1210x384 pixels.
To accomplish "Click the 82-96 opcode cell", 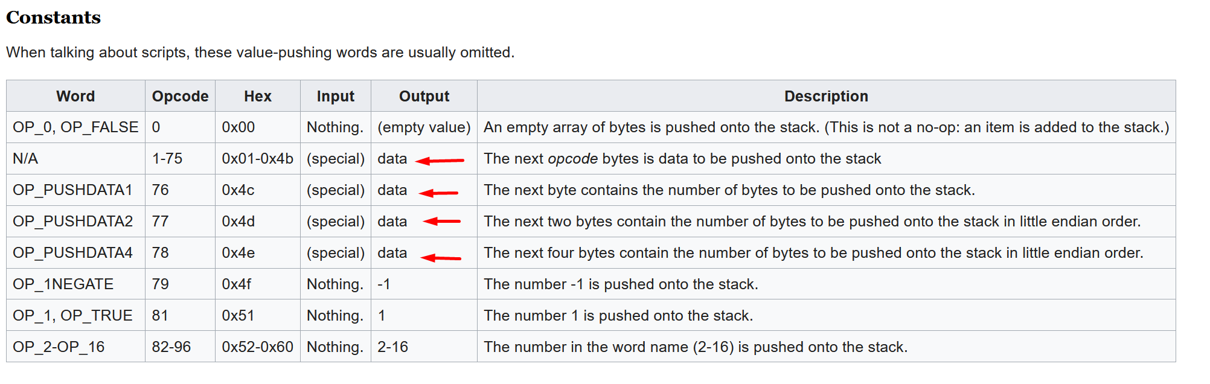I will pyautogui.click(x=180, y=347).
